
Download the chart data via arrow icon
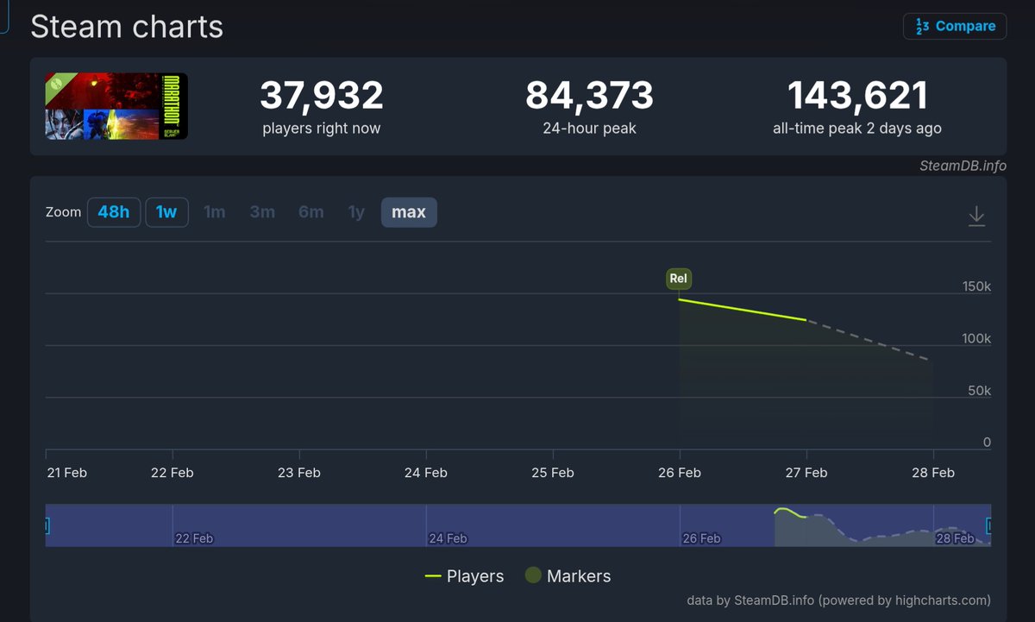[x=976, y=216]
